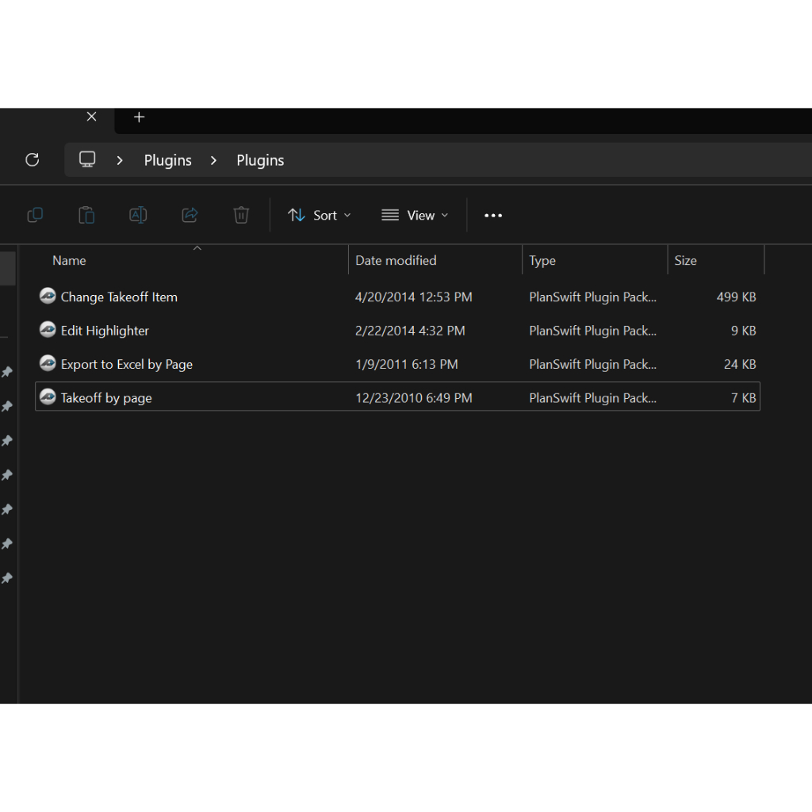The image size is (812, 812).
Task: Click the Delete trash can icon
Action: pyautogui.click(x=241, y=215)
